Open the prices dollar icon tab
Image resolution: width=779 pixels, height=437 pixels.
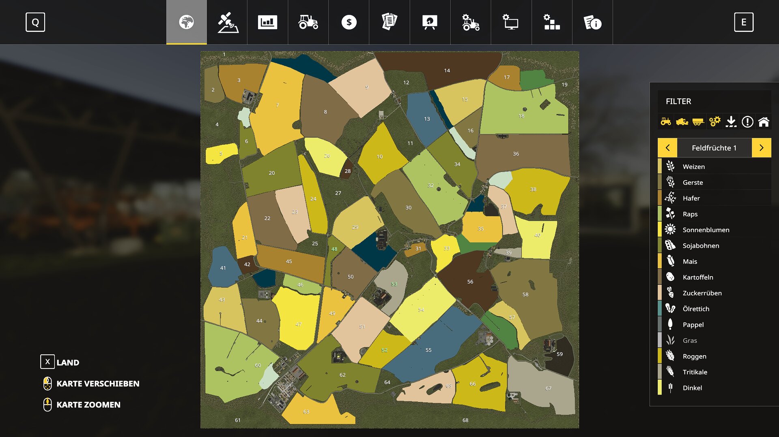[349, 22]
